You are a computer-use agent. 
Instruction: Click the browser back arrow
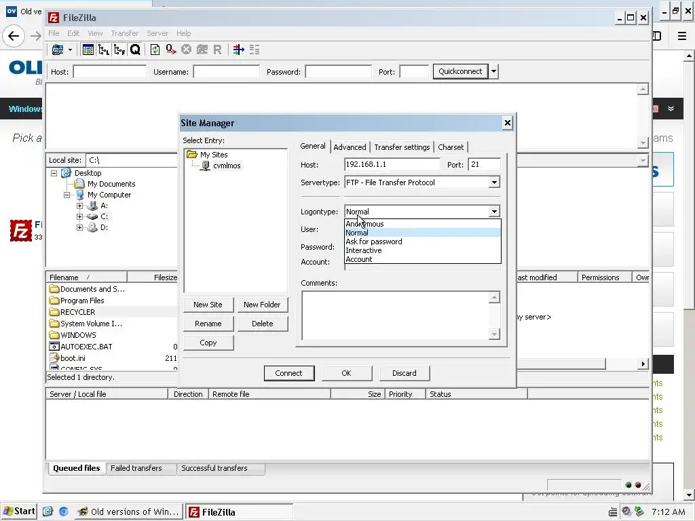[x=14, y=36]
